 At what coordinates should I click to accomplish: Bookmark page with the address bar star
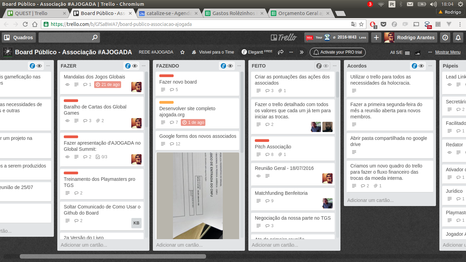[x=361, y=25]
